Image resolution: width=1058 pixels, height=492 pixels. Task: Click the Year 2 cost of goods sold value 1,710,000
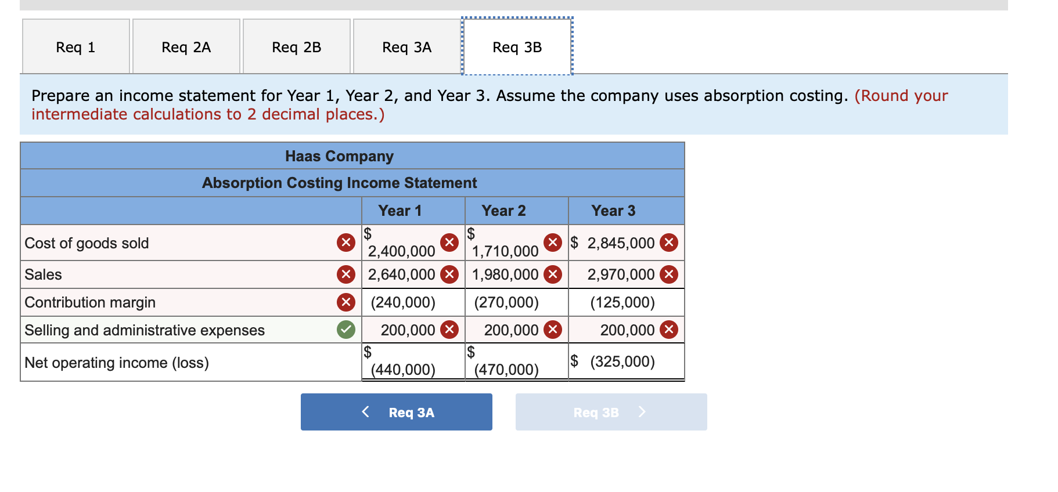tap(505, 251)
